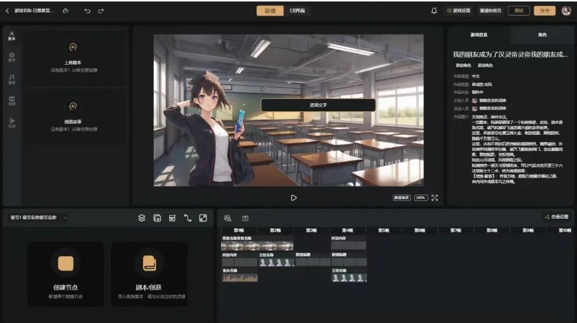
Task: Click the 创建节点 card
Action: tap(66, 274)
